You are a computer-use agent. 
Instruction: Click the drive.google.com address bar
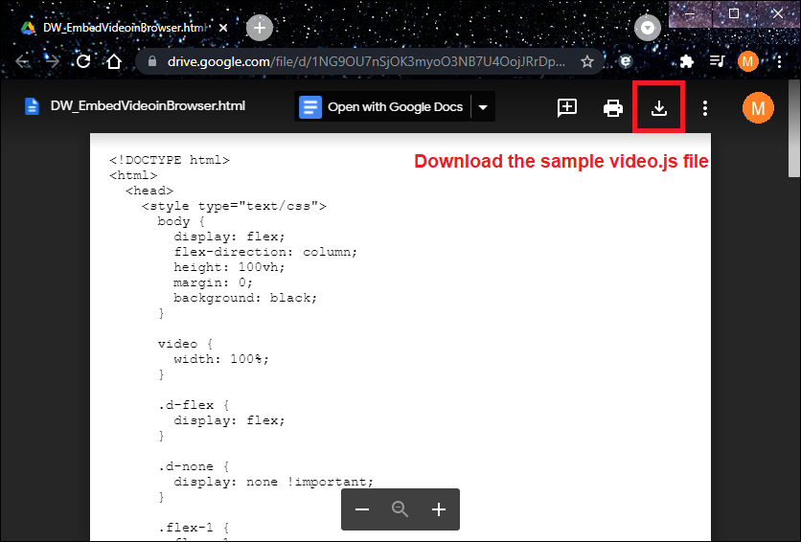pyautogui.click(x=366, y=61)
